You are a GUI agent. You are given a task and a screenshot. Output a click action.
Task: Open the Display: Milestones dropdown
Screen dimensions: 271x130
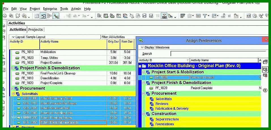[x=155, y=47]
